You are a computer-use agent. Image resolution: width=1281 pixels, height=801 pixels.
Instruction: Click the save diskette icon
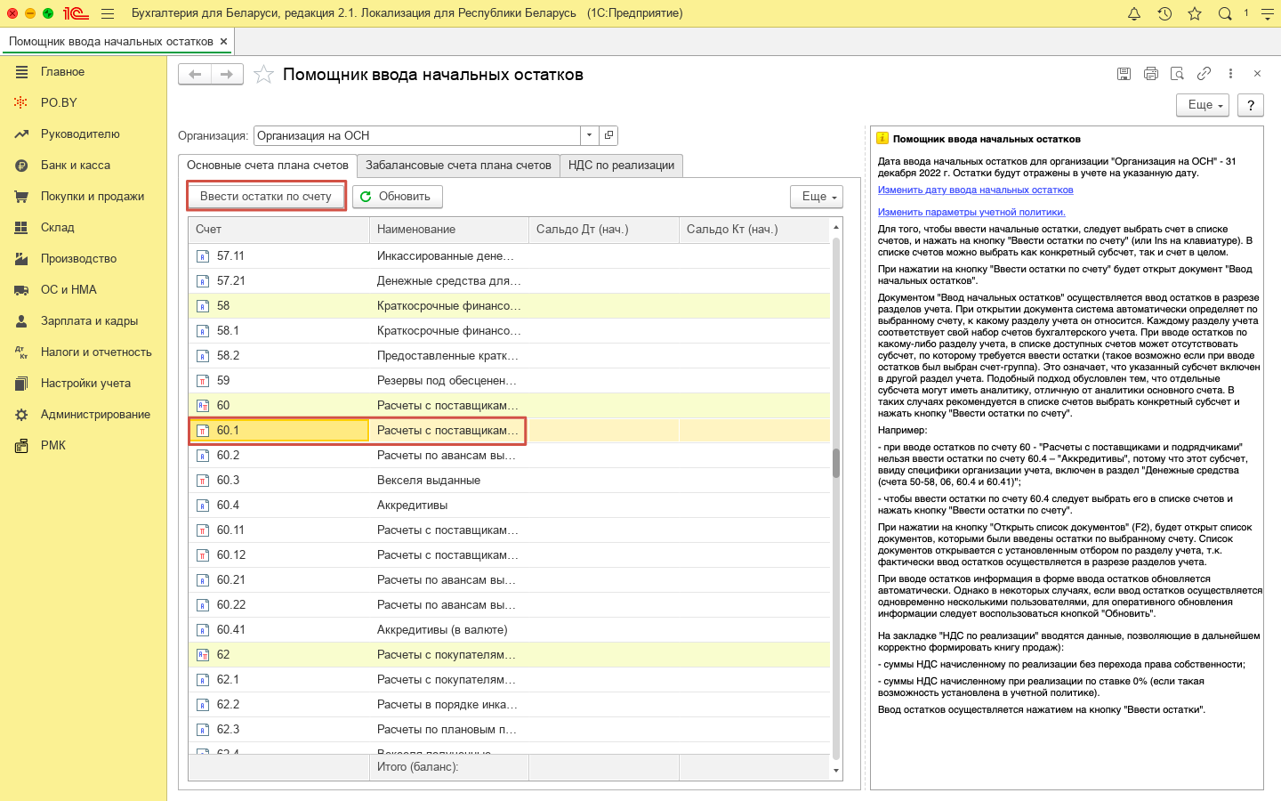tap(1124, 74)
